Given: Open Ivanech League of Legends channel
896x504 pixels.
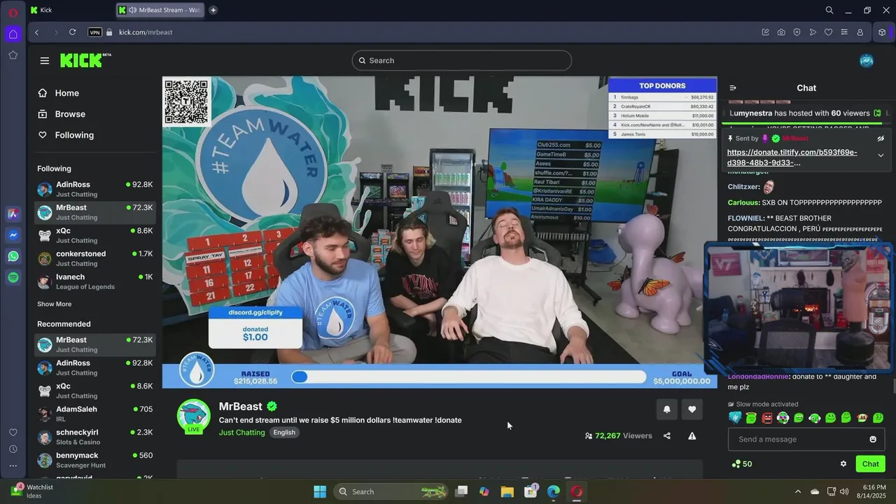Looking at the screenshot, I should (x=95, y=281).
